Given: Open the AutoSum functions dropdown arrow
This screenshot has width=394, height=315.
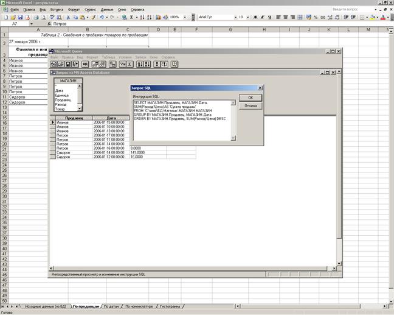Looking at the screenshot, I should (x=136, y=17).
